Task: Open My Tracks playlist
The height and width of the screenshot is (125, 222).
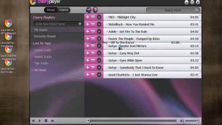Action: click(x=41, y=30)
